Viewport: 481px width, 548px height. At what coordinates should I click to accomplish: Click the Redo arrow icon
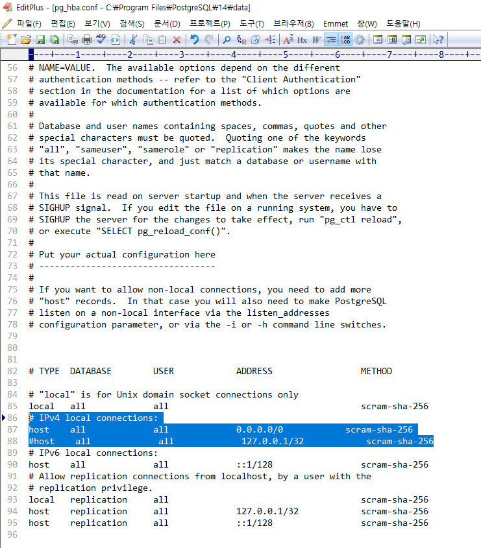(209, 40)
